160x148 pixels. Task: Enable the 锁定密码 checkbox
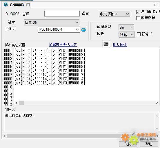138,18
